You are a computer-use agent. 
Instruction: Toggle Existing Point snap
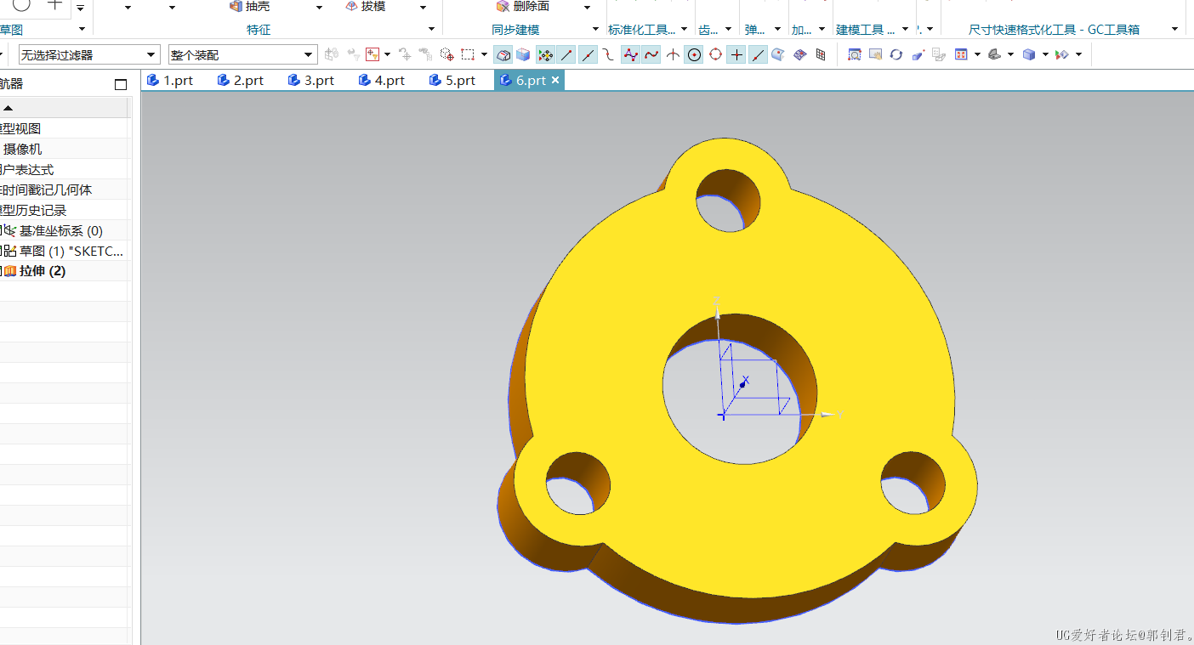[x=736, y=54]
